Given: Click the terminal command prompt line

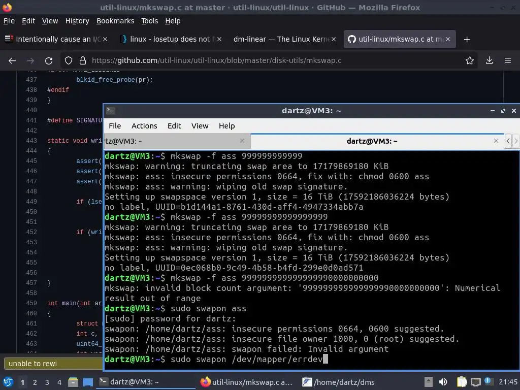Looking at the screenshot, I should pyautogui.click(x=216, y=360).
